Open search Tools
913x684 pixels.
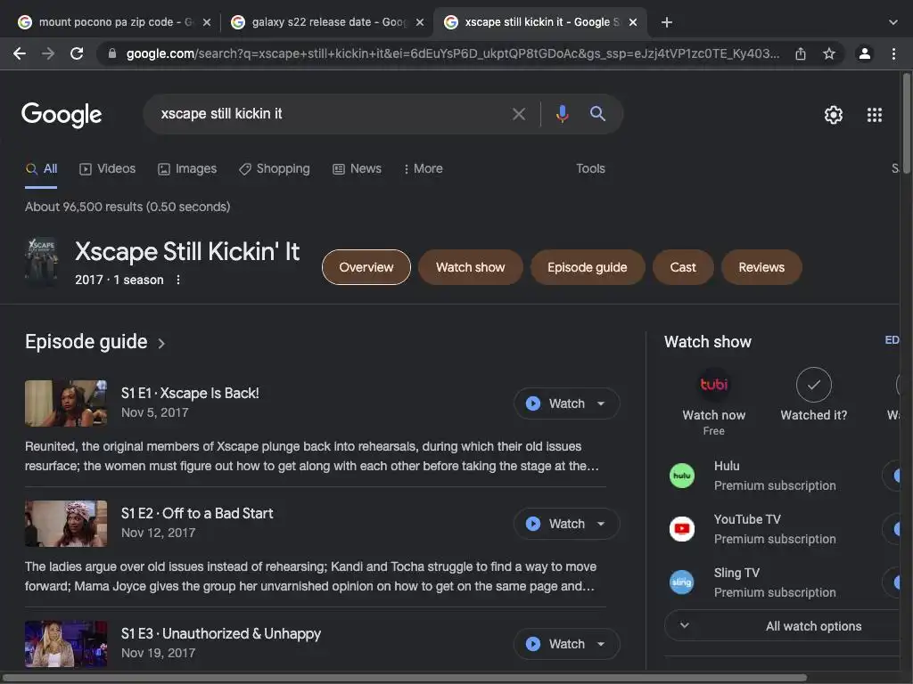(x=590, y=168)
